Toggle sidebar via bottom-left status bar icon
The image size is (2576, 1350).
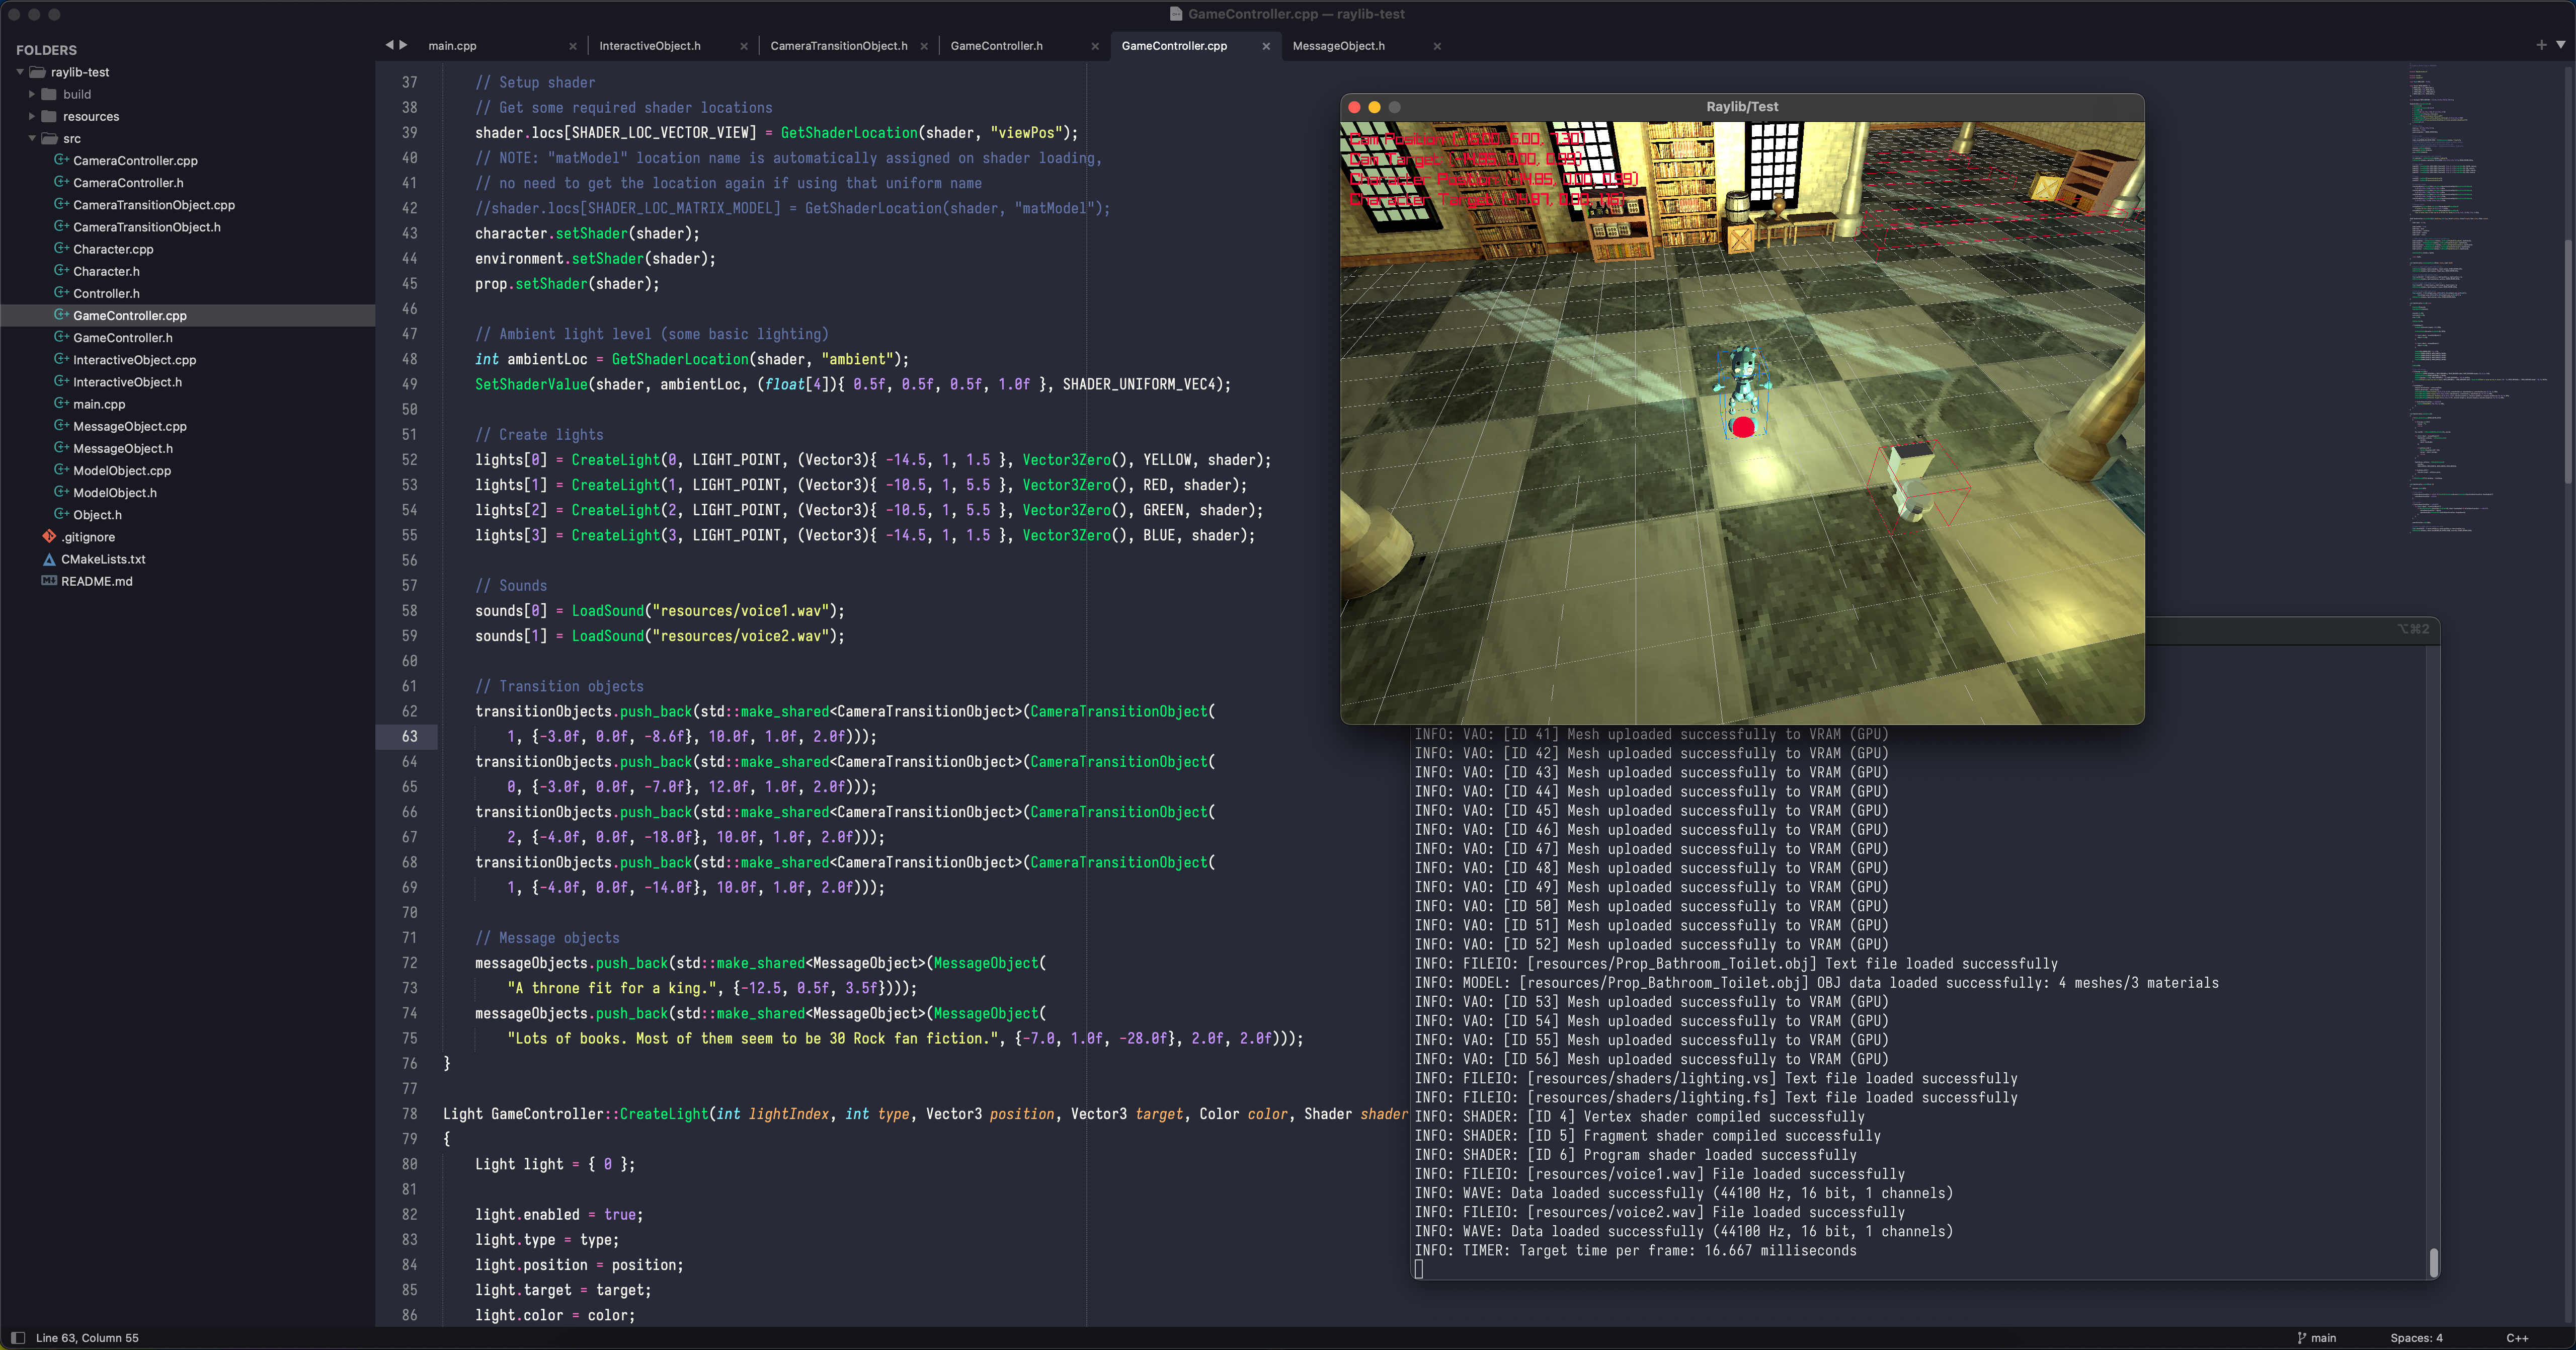(17, 1338)
